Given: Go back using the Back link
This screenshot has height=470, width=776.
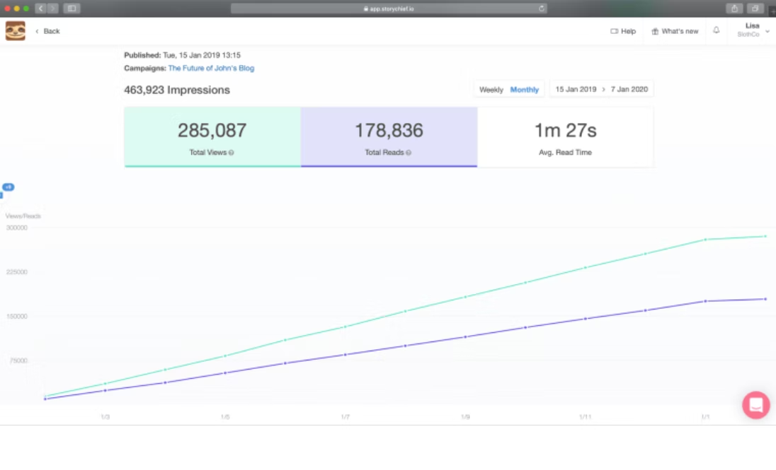Looking at the screenshot, I should (x=50, y=31).
